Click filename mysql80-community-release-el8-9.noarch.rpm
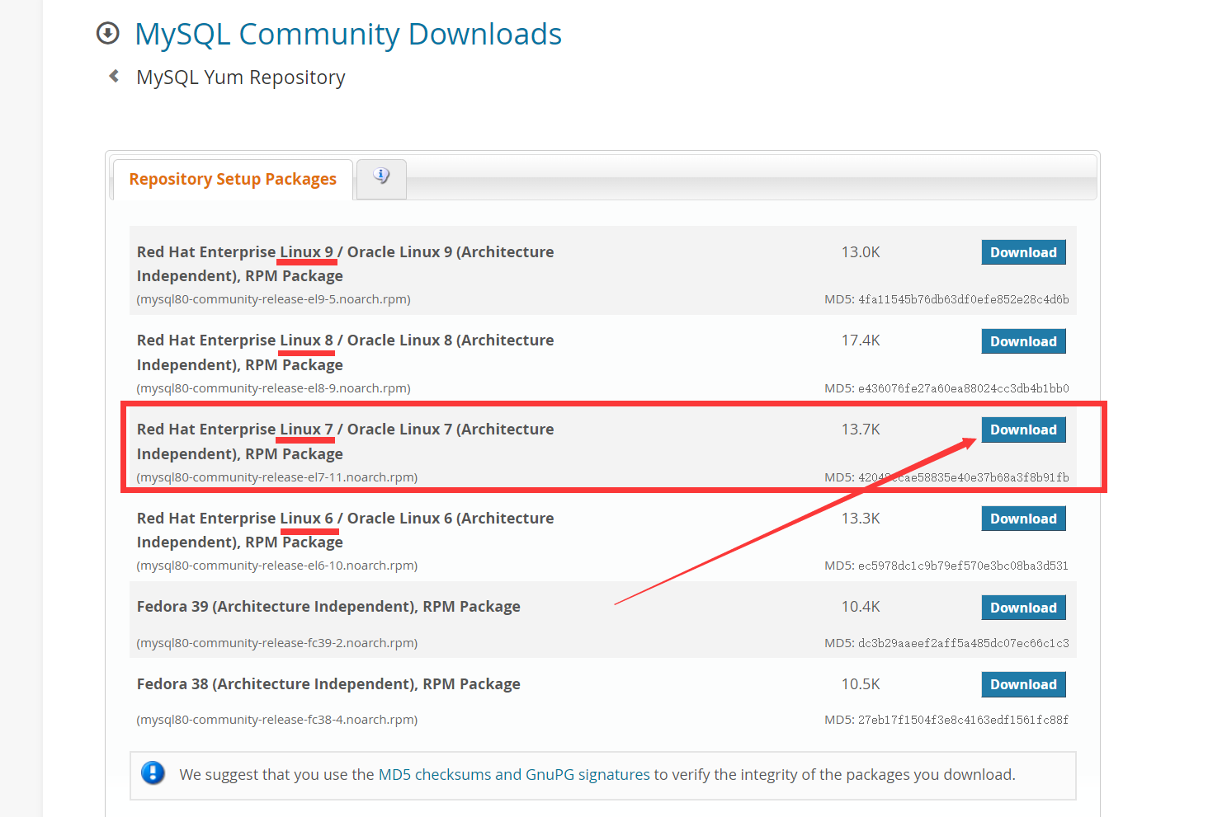This screenshot has width=1208, height=817. [273, 388]
